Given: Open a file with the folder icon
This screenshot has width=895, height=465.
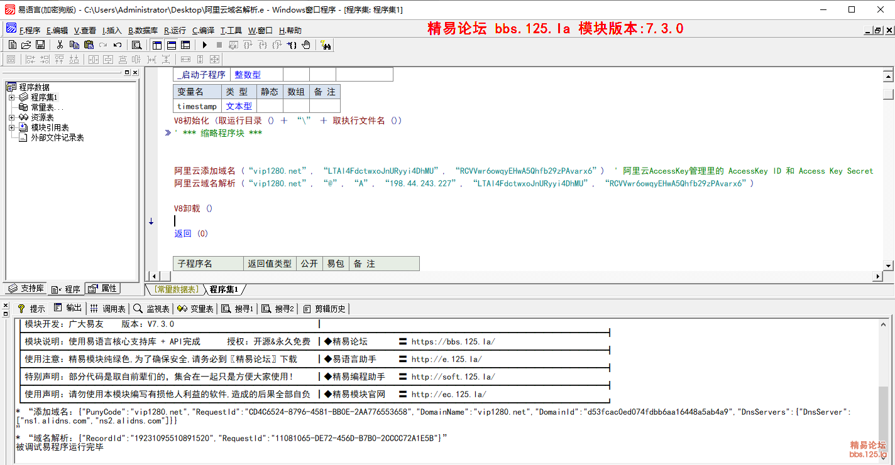Looking at the screenshot, I should coord(26,45).
